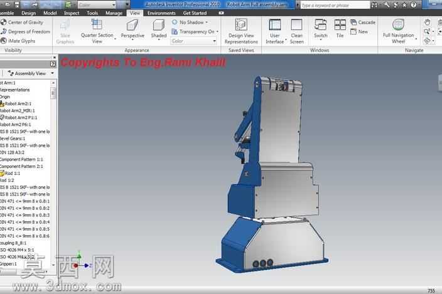This screenshot has width=442, height=294.
Task: Select Robot Arm2 P6:1 in the tree
Action: pos(15,124)
